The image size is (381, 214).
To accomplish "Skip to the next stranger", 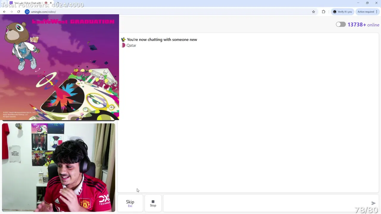I will coord(130,203).
